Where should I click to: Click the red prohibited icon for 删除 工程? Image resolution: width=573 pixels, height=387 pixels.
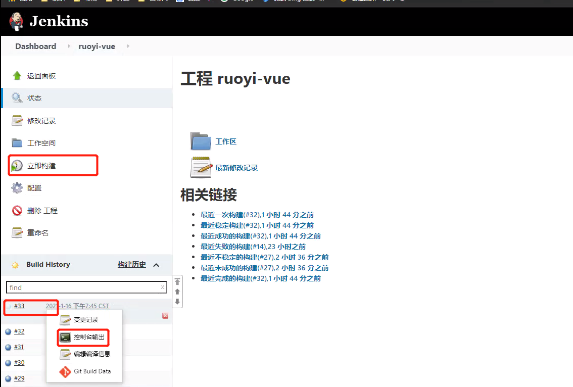17,211
